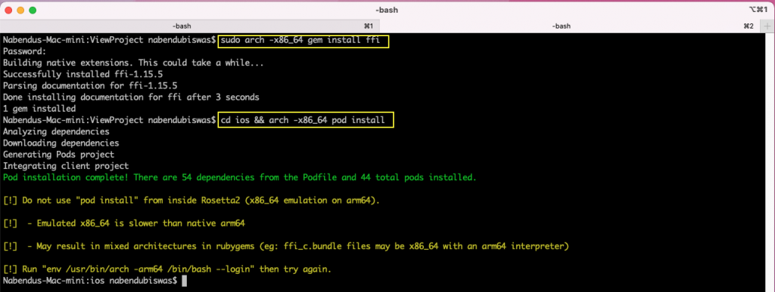775x292 pixels.
Task: Close the Terminal window with red button
Action: point(9,10)
